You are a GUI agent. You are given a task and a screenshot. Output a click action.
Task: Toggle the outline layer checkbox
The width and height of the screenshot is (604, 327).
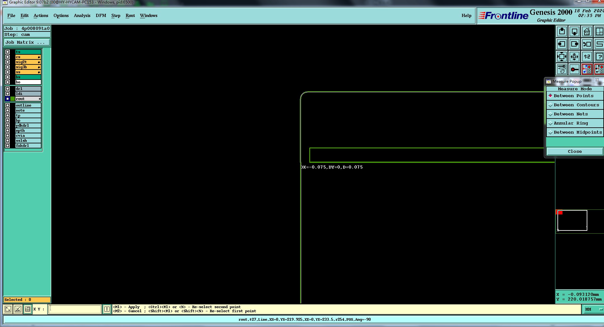point(8,105)
